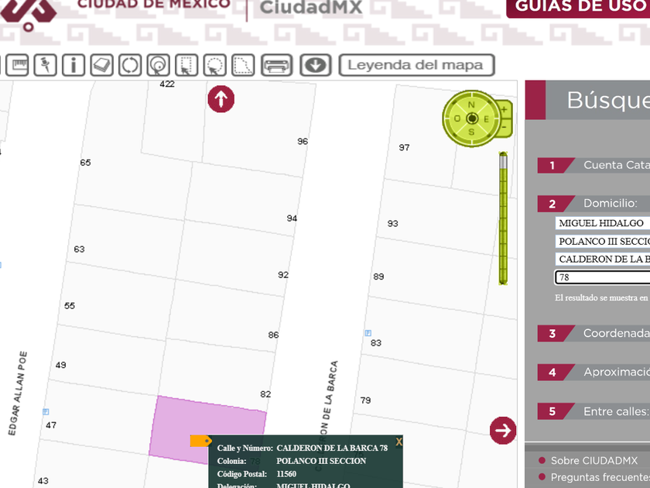Zoom out with compass minus button

point(504,126)
